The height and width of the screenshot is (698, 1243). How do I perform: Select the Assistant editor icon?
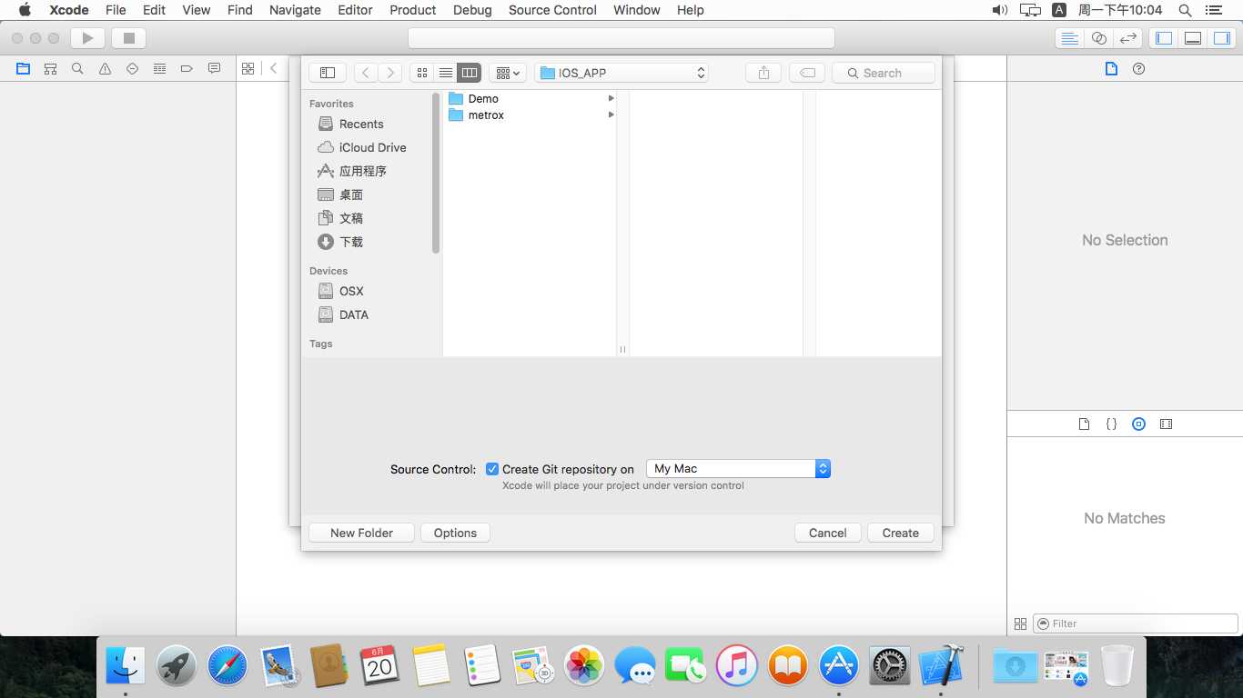tap(1099, 38)
